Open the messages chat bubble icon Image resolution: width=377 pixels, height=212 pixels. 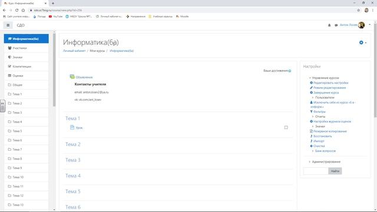[x=336, y=25]
